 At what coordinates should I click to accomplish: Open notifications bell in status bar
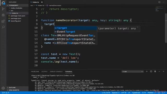click(x=164, y=93)
